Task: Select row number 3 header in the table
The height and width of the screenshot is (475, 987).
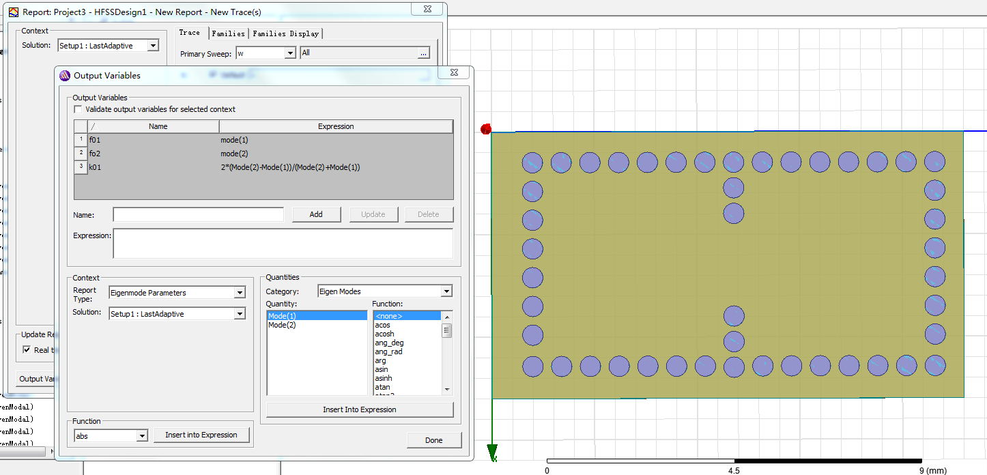Action: pos(81,167)
